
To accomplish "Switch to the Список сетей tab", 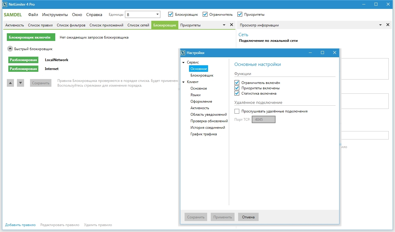I will (x=138, y=25).
